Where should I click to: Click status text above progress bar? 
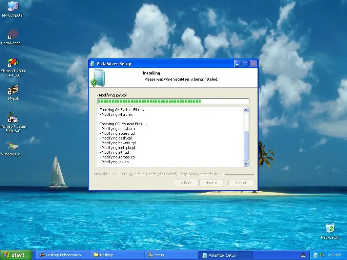[x=112, y=95]
